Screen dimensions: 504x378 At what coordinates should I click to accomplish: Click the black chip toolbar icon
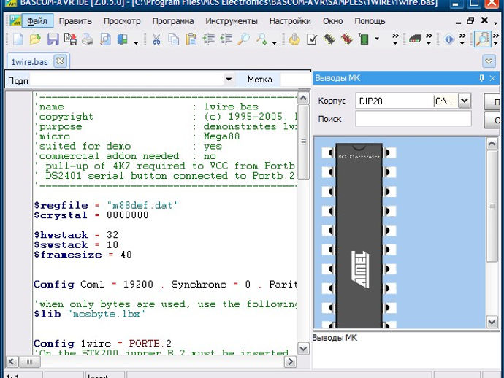pyautogui.click(x=329, y=39)
